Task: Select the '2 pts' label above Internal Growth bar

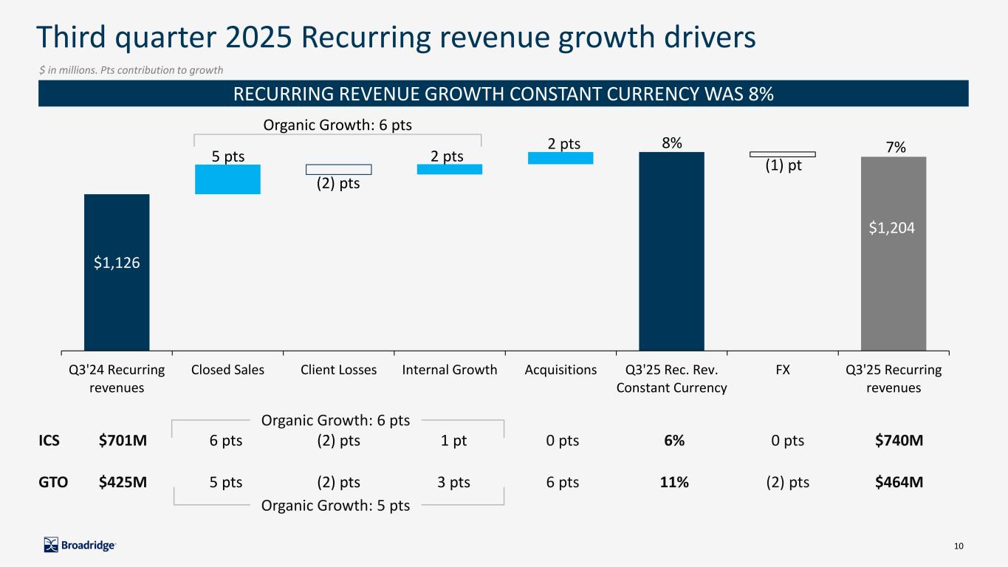Action: pyautogui.click(x=447, y=157)
